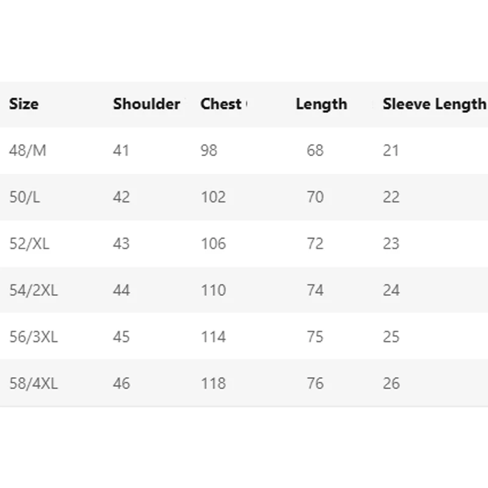The height and width of the screenshot is (488, 488).
Task: Select length value 72
Action: [x=315, y=243]
